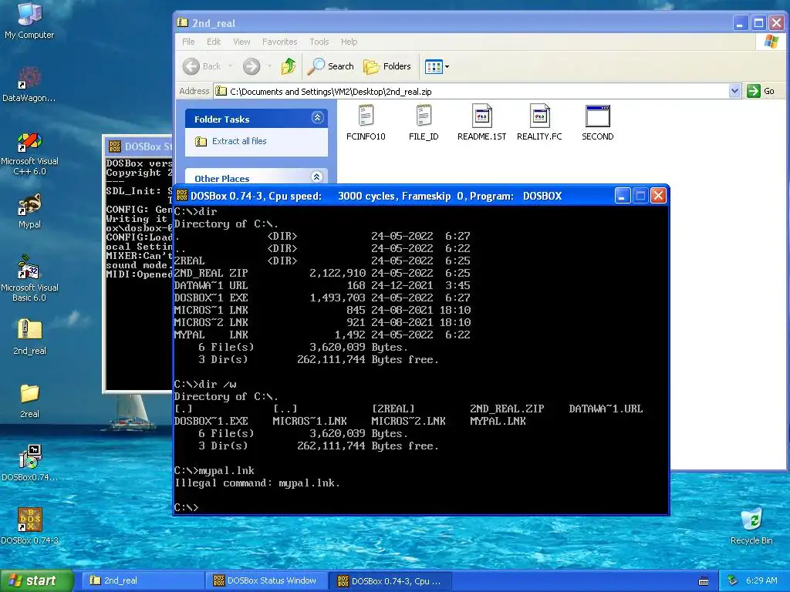The width and height of the screenshot is (790, 592).
Task: Click the Forward arrow in Explorer toolbar
Action: 252,66
